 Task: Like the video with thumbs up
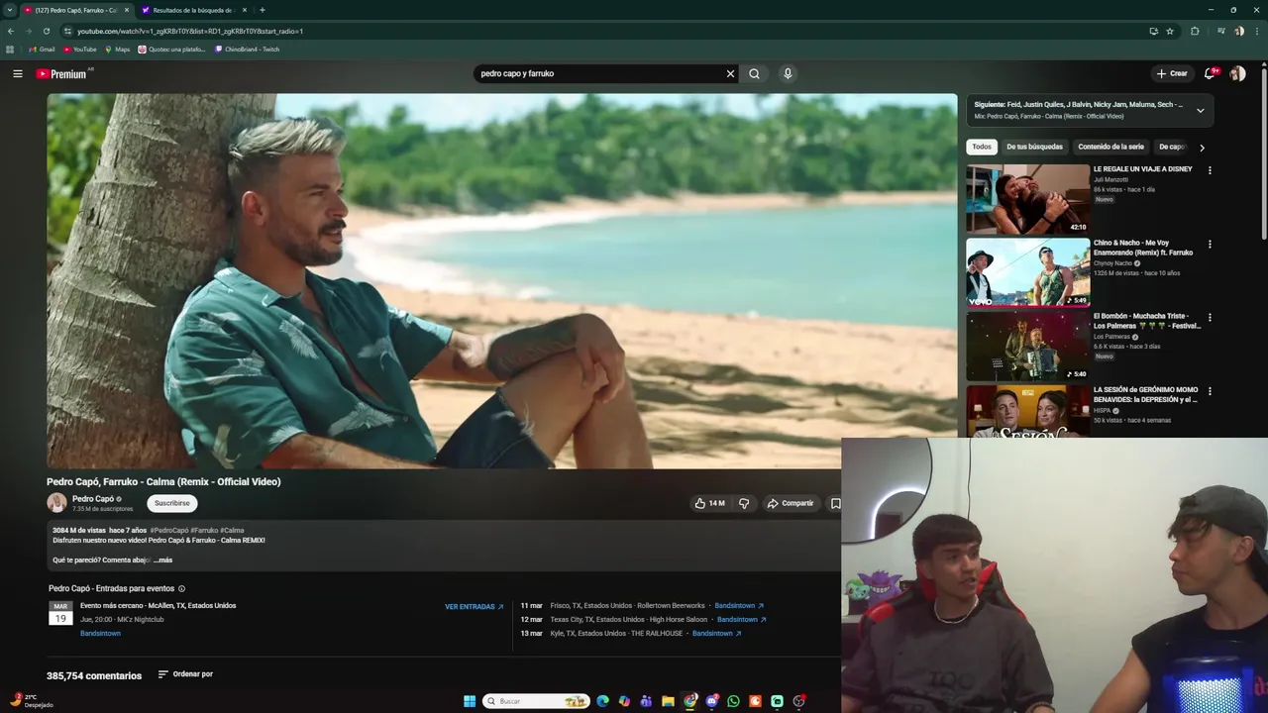tap(709, 503)
